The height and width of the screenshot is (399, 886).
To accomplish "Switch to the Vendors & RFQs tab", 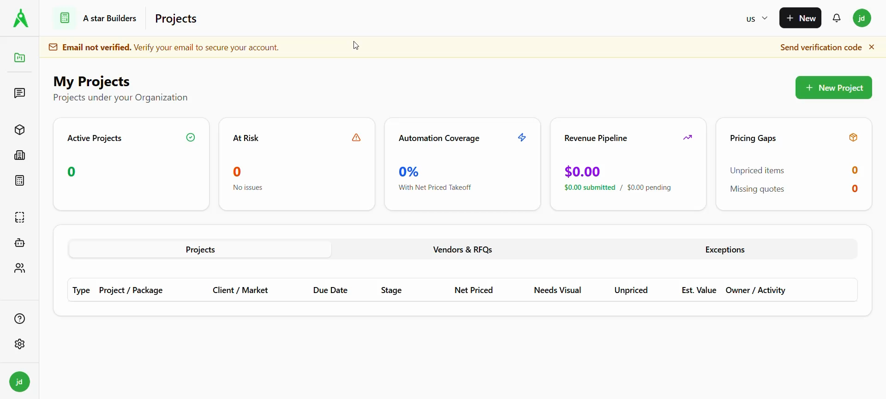I will tap(462, 250).
